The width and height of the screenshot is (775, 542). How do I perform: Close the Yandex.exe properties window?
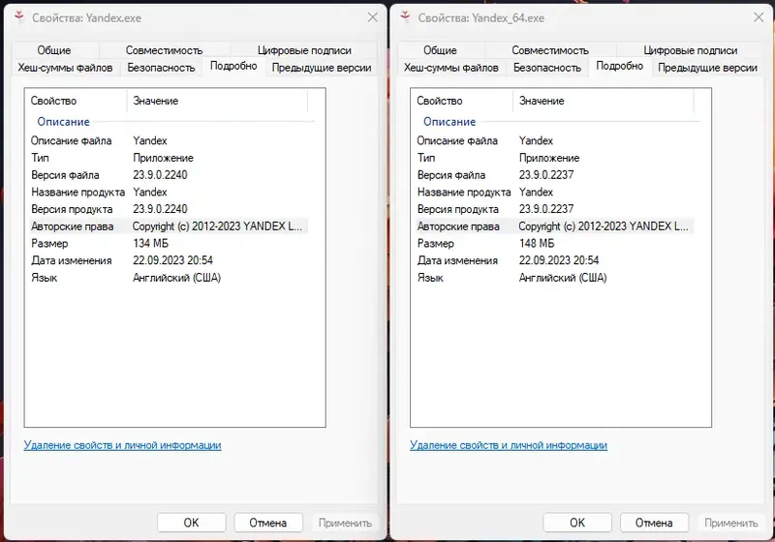click(x=373, y=17)
